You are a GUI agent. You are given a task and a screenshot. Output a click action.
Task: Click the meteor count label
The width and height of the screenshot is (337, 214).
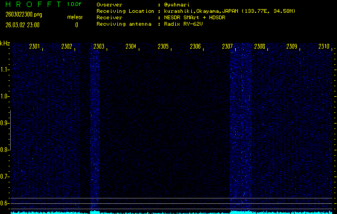tap(75, 17)
